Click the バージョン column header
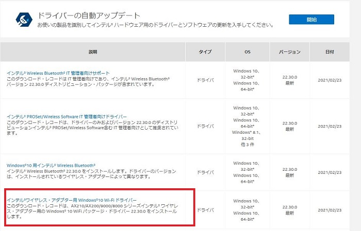The height and width of the screenshot is (231, 361). [x=290, y=52]
